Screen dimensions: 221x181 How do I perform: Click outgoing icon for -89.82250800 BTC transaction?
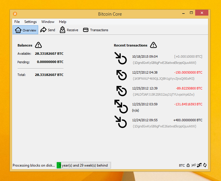(122, 91)
